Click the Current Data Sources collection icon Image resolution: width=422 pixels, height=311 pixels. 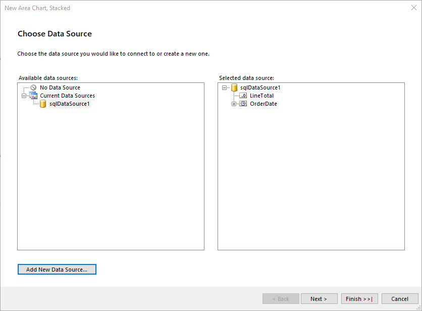33,96
